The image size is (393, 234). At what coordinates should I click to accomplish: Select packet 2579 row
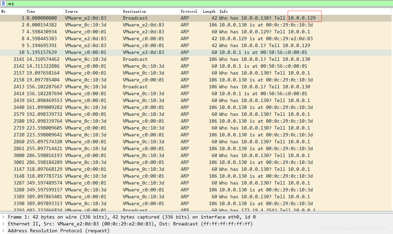pyautogui.click(x=196, y=114)
